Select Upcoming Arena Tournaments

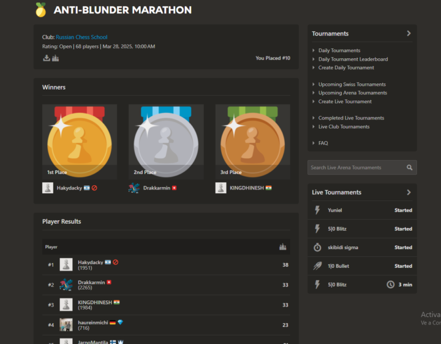tap(352, 93)
